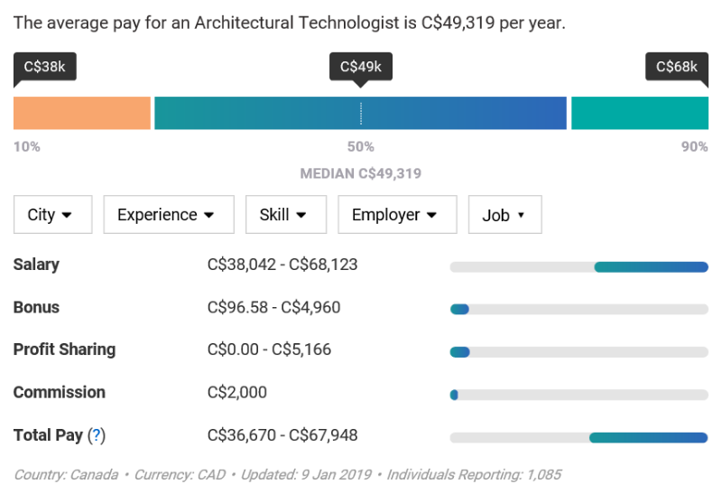Click the Salary range progress bar
Image resolution: width=722 pixels, height=503 pixels.
579,266
